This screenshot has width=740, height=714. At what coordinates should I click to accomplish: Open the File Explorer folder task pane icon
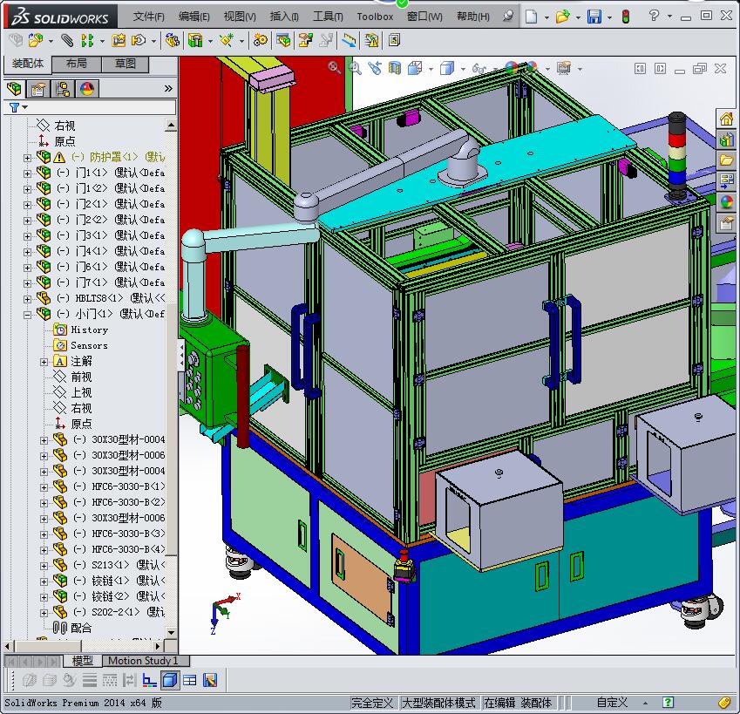coord(727,160)
